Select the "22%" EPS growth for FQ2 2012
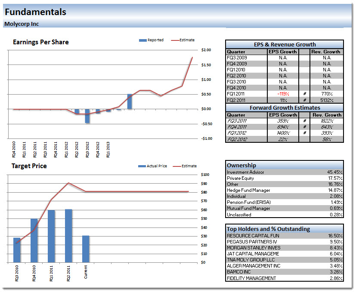 click(283, 139)
